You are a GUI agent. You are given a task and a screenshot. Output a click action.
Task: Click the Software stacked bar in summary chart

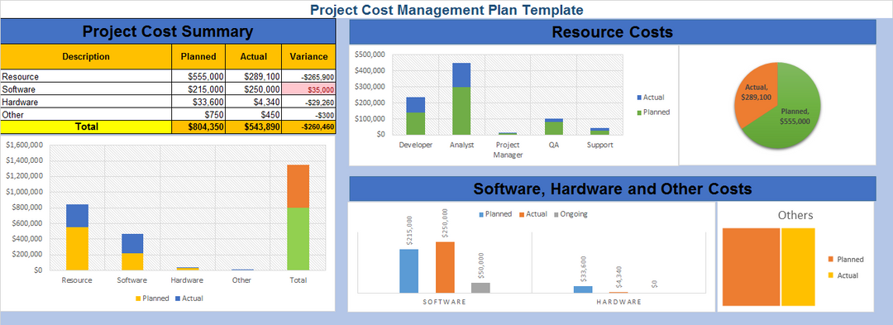132,251
